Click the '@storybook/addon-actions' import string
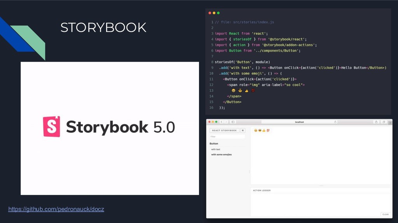Image resolution: width=398 pixels, height=223 pixels. point(289,45)
